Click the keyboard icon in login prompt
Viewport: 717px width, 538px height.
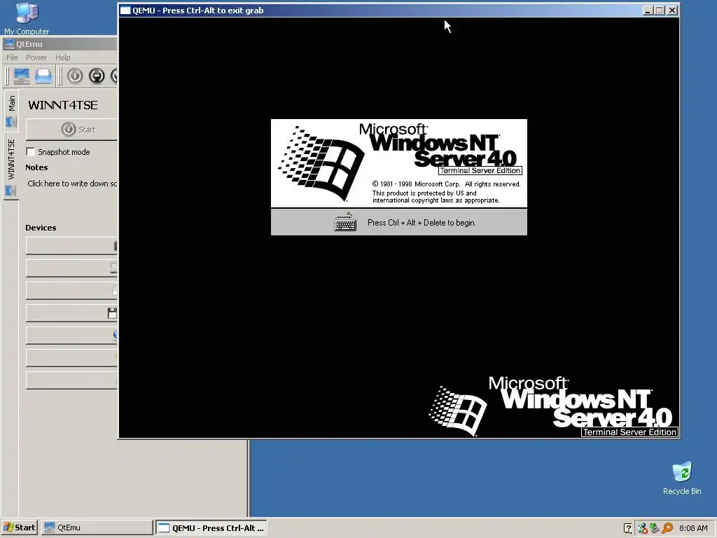pos(345,222)
